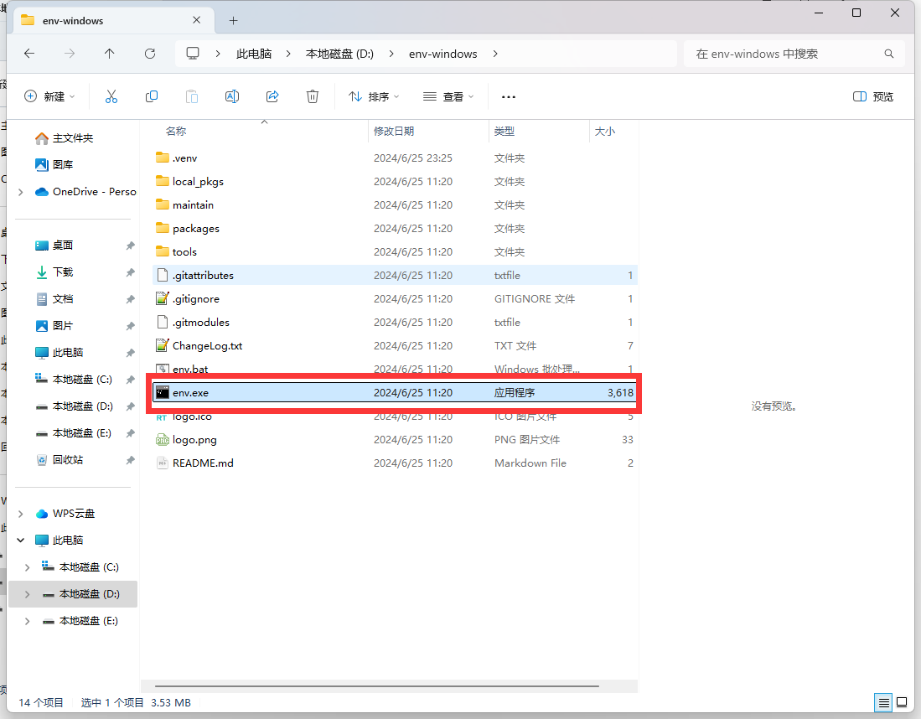
Task: Select the .gitmodules file
Action: tap(395, 323)
